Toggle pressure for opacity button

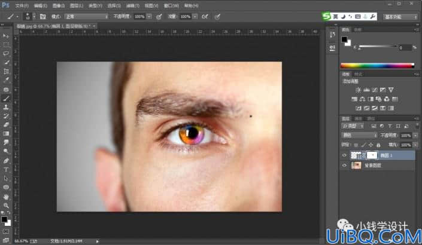pos(159,17)
